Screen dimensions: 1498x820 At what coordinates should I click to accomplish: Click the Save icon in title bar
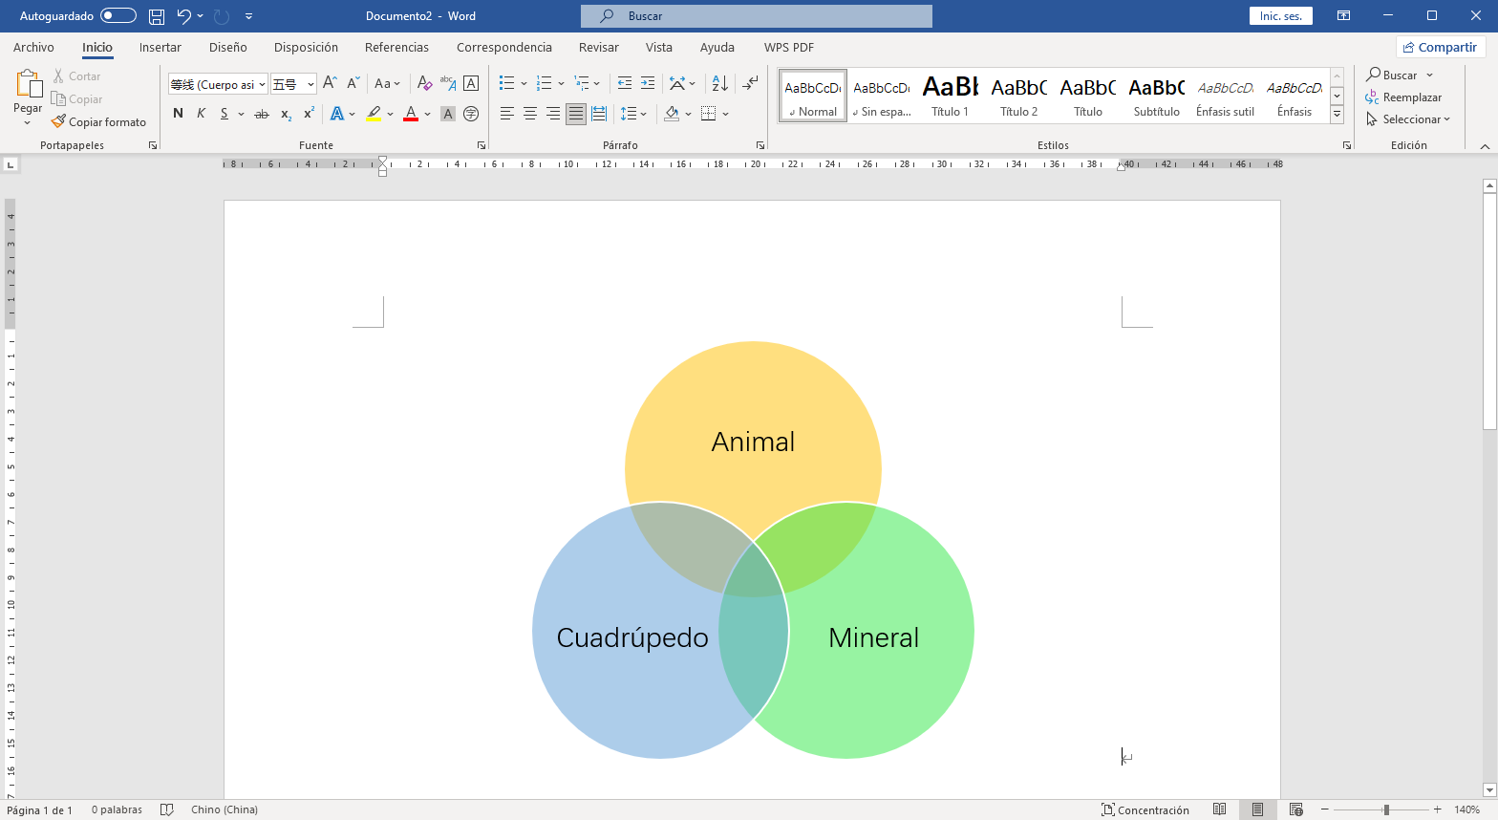157,16
